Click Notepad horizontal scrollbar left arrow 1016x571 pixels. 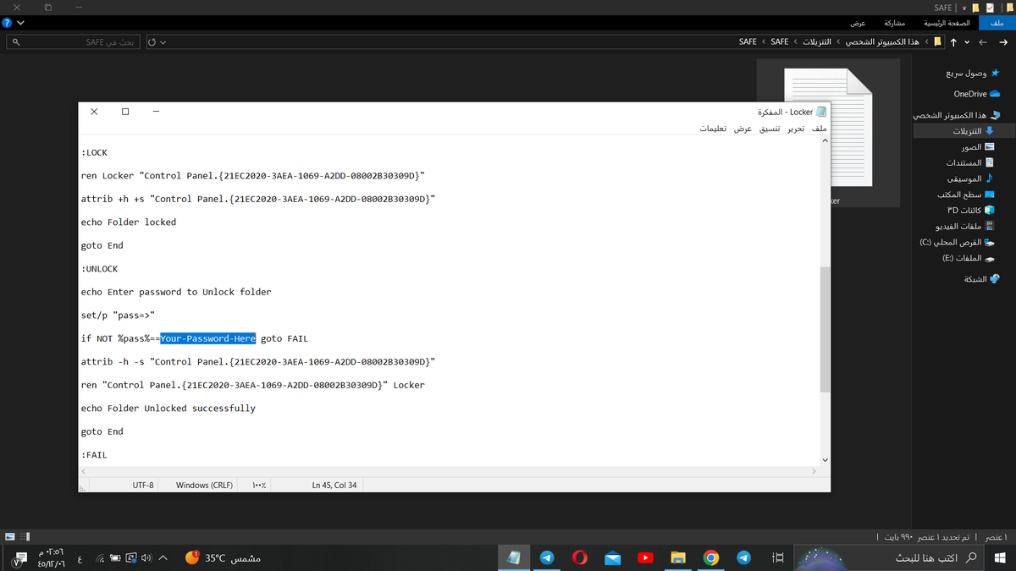point(84,471)
